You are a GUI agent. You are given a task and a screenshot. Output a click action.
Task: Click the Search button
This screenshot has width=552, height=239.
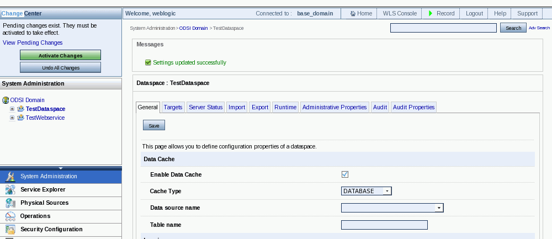[513, 28]
